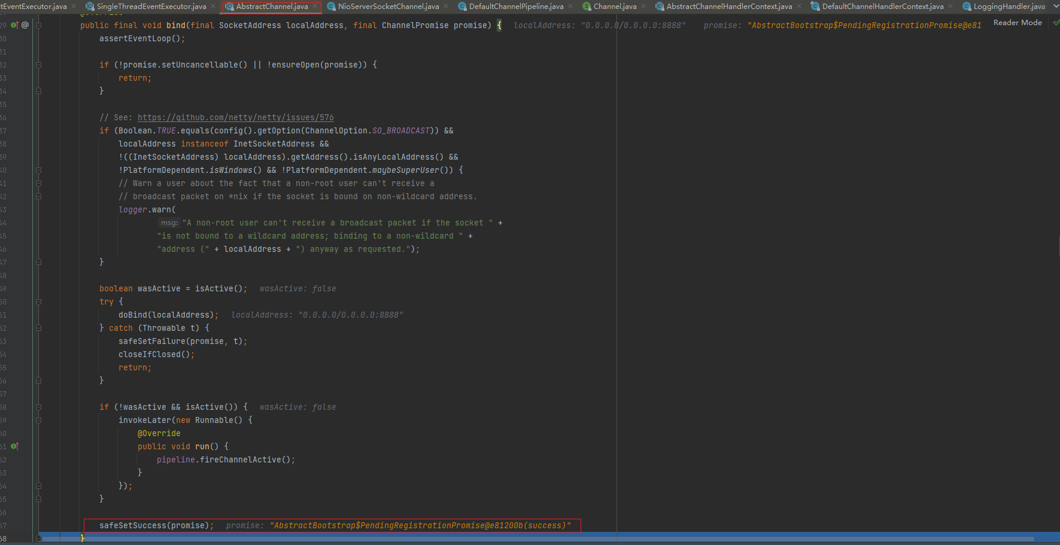Collapse the 'Warn a user' comment fold marker
1060x545 pixels.
point(38,183)
